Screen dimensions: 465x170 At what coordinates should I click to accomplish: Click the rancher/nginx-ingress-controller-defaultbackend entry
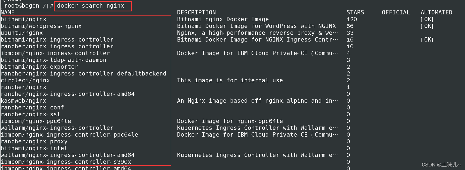(x=83, y=74)
